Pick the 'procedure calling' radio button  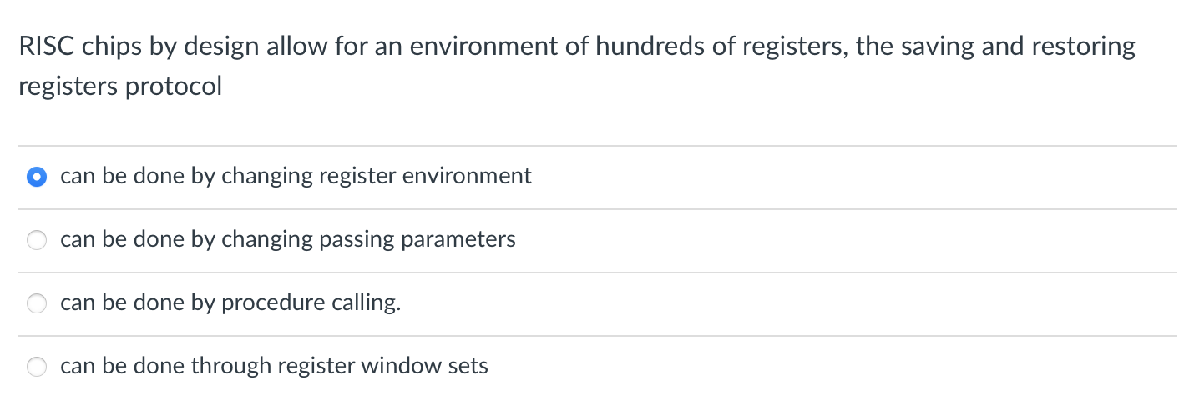point(37,303)
